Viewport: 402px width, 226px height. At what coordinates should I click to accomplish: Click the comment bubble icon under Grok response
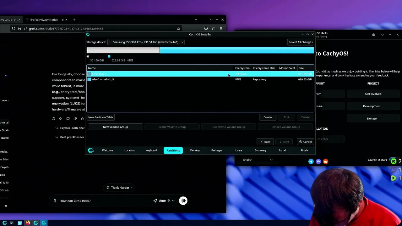pyautogui.click(x=68, y=119)
